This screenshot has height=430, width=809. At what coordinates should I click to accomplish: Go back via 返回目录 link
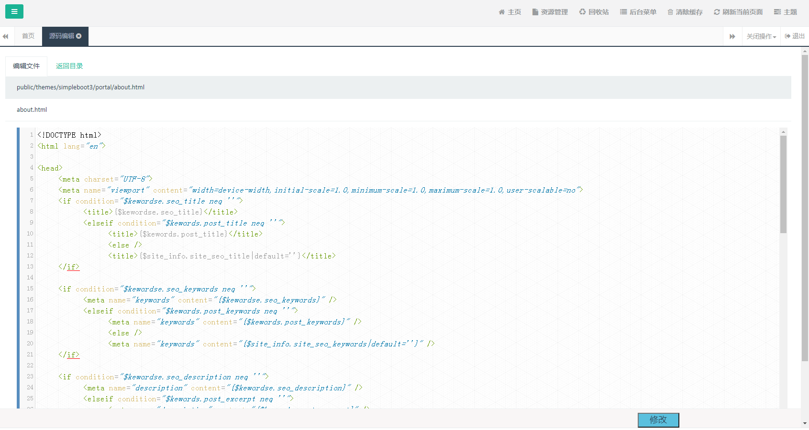(x=69, y=66)
